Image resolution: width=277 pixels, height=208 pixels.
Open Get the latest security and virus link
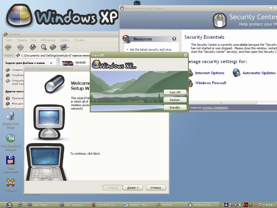[150, 50]
